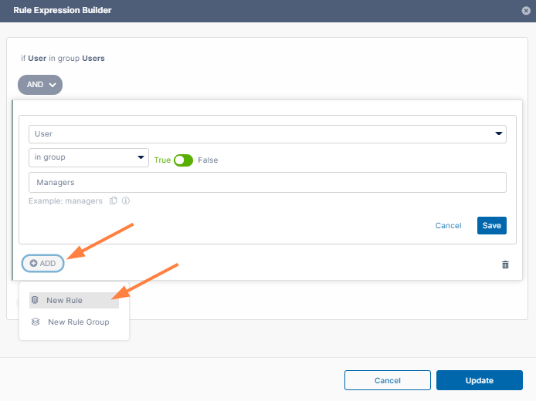Click the plus icon in ADD button
The height and width of the screenshot is (401, 536).
pyautogui.click(x=34, y=264)
